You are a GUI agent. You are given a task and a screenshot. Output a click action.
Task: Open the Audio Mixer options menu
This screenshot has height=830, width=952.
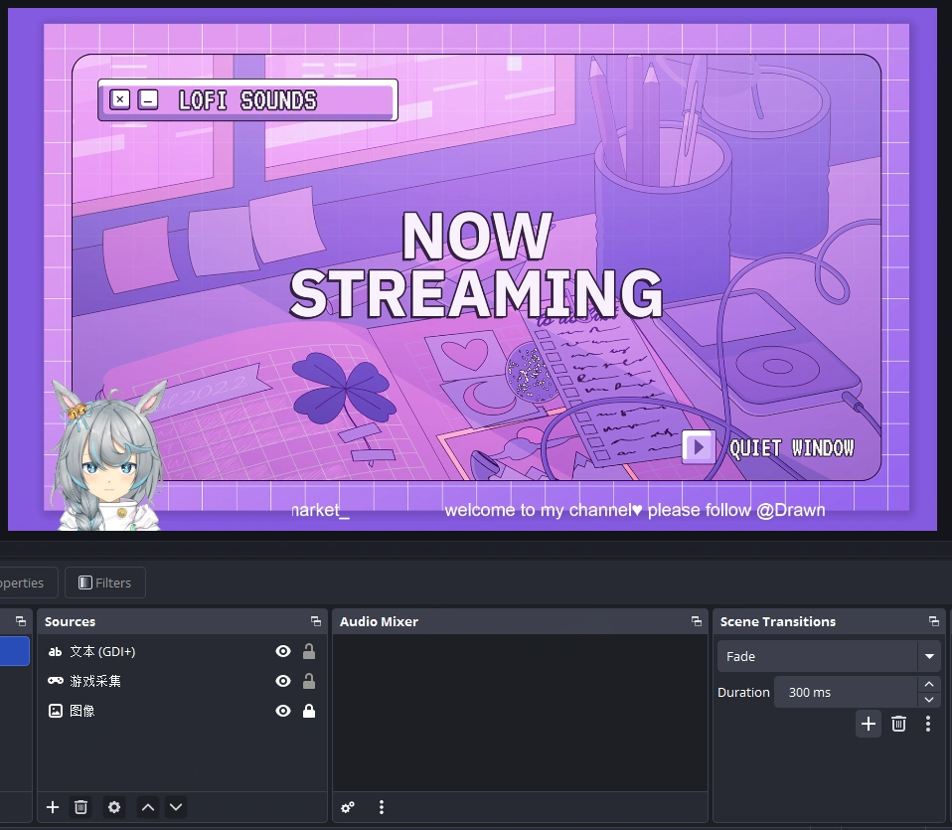tap(382, 807)
